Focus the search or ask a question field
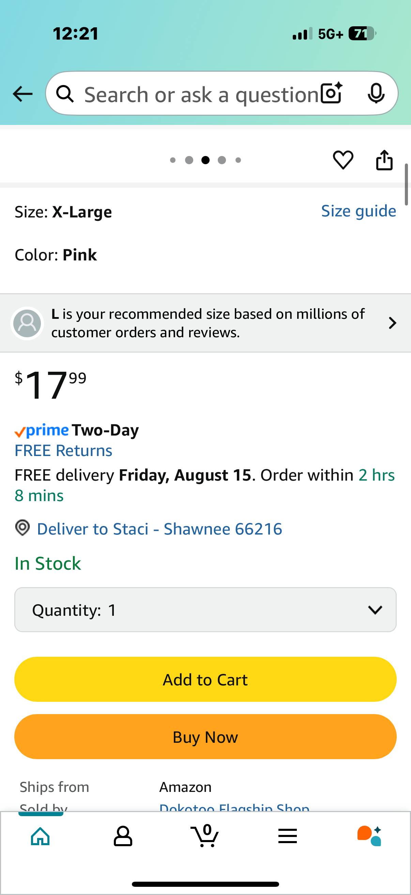Viewport: 411px width, 895px height. [201, 94]
